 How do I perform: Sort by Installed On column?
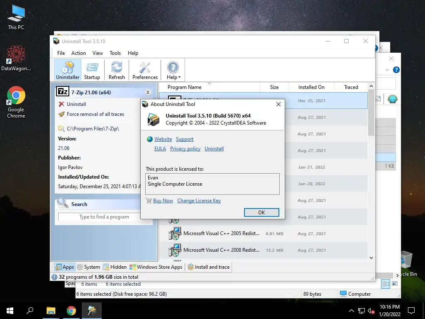[x=311, y=87]
